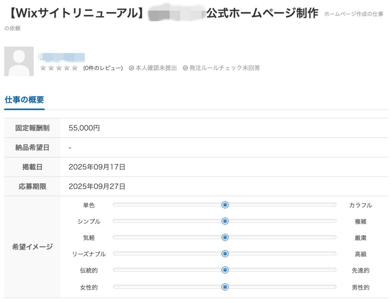Click the リーズナブル–高級 slider handle
The height and width of the screenshot is (303, 392).
225,254
